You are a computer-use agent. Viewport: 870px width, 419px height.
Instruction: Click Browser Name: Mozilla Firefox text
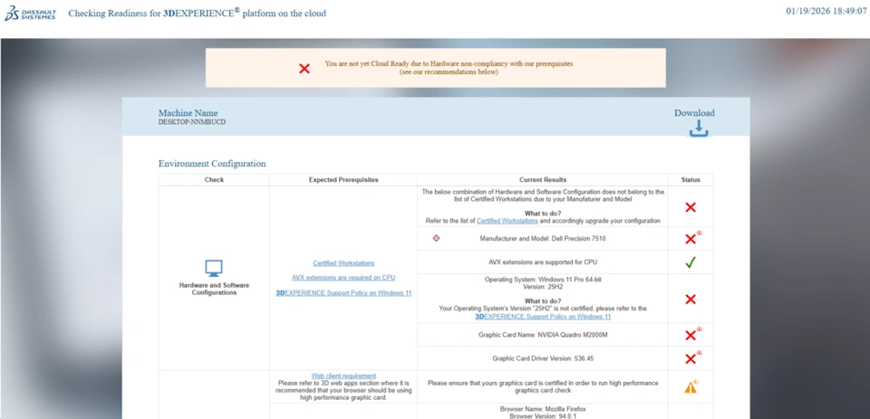(543, 409)
